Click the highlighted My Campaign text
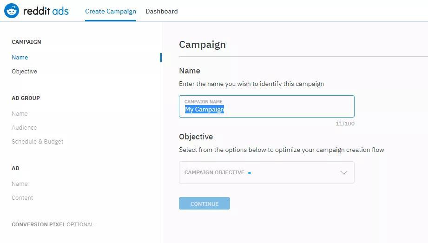Screen dimensions: 428x243 (x=204, y=110)
